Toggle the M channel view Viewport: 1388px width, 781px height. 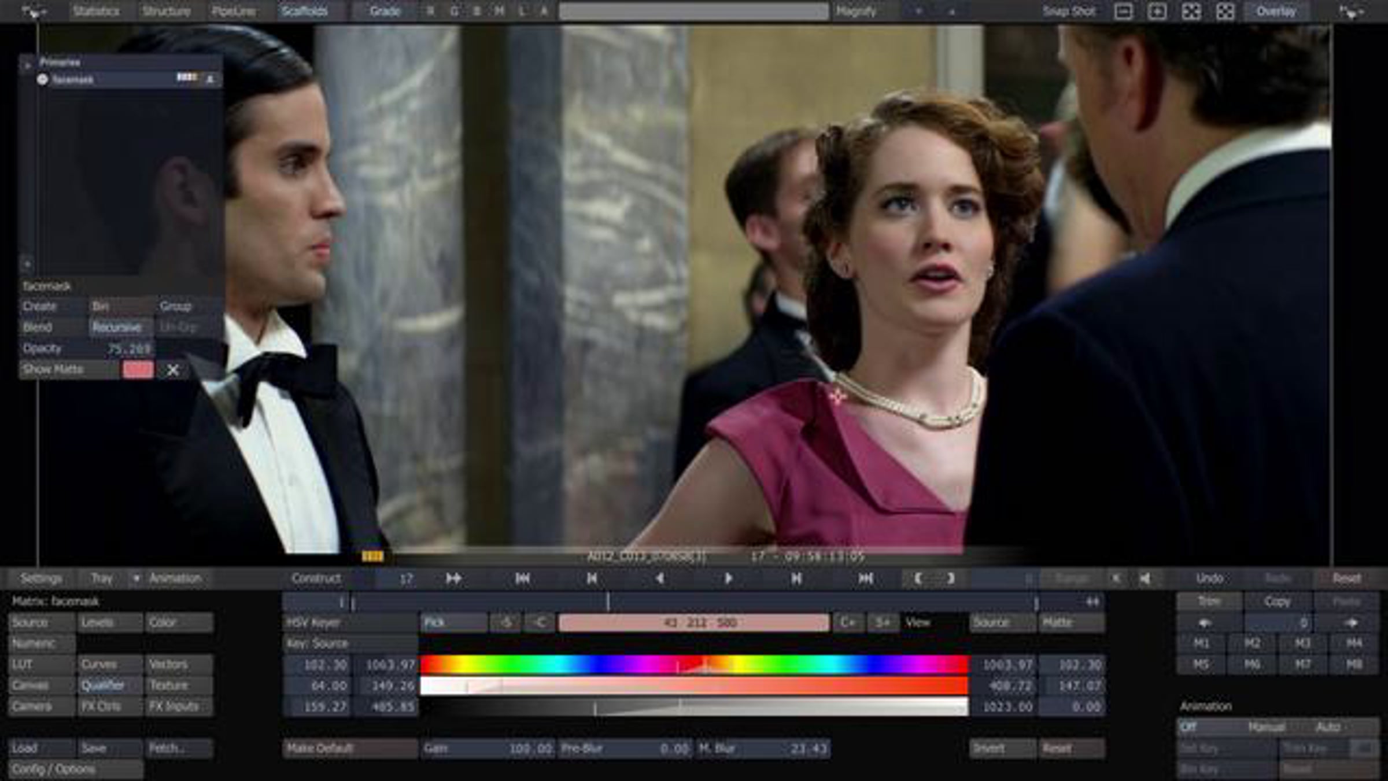(499, 11)
